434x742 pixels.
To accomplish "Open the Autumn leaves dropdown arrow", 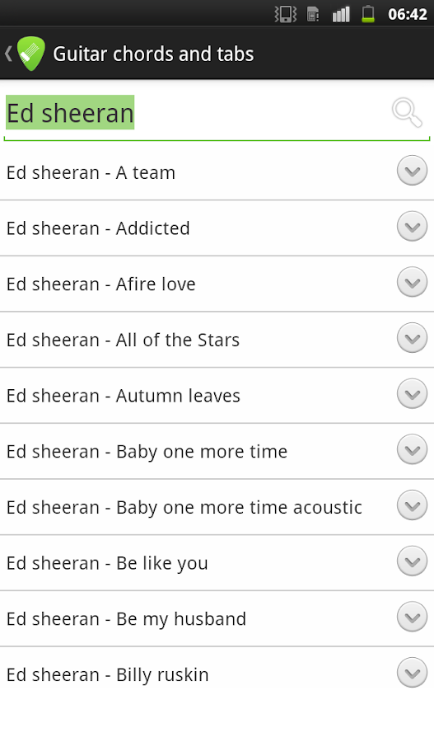I will [x=413, y=394].
